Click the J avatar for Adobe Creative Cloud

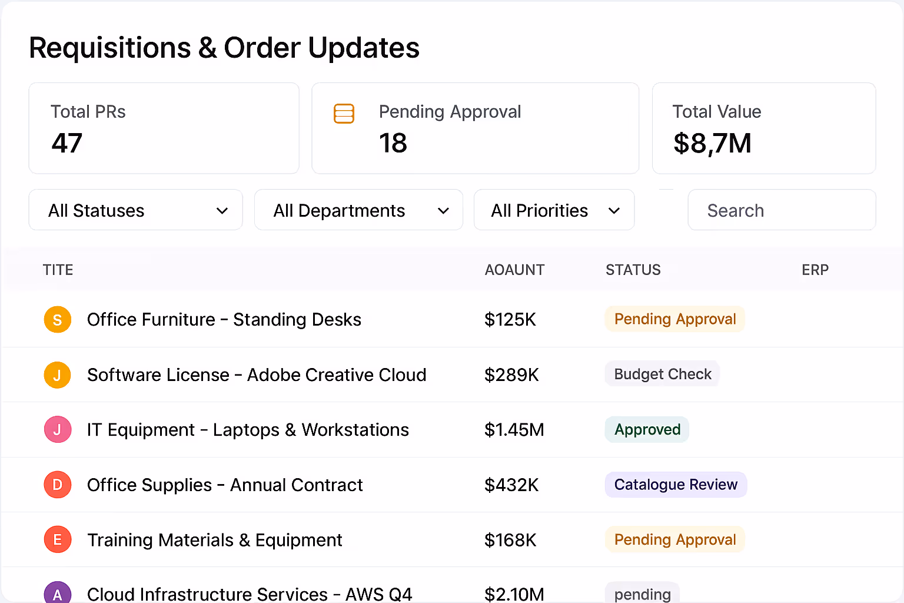[57, 375]
